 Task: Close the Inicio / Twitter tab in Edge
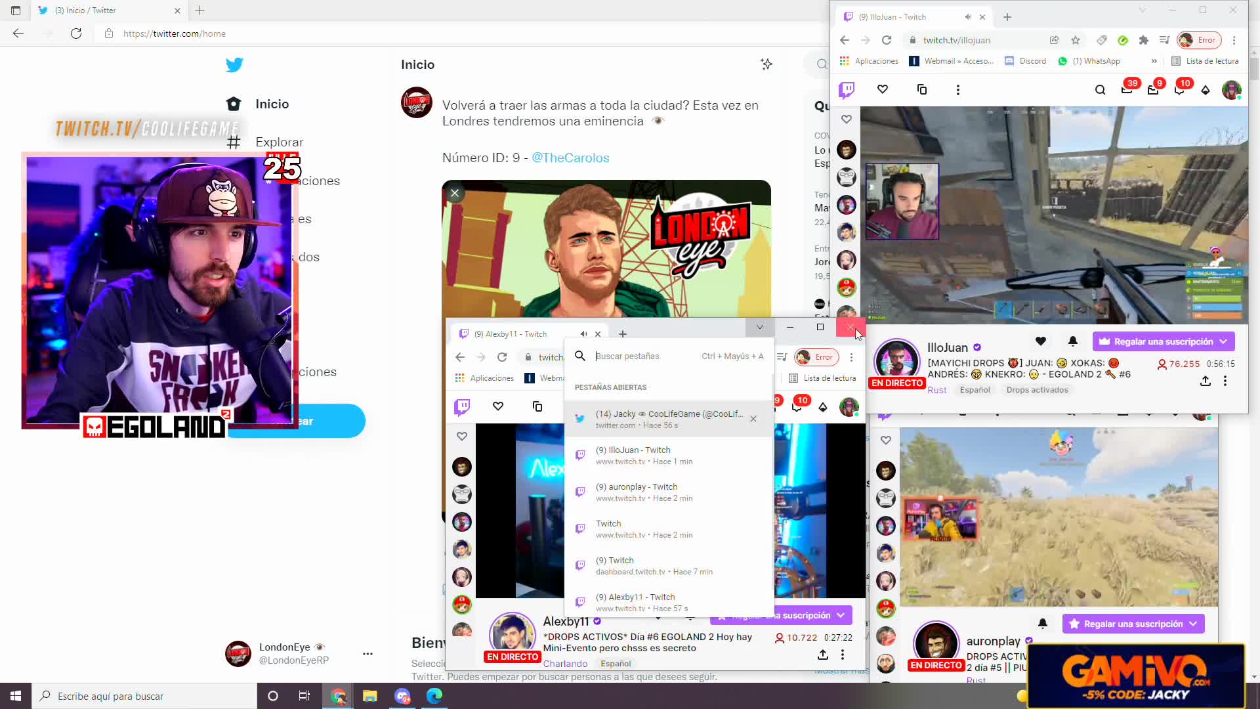[x=177, y=11]
